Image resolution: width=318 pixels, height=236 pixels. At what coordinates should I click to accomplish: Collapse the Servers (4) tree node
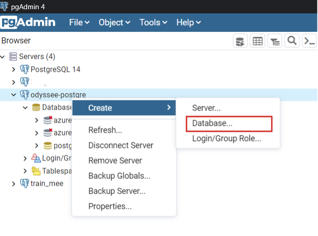click(x=2, y=57)
